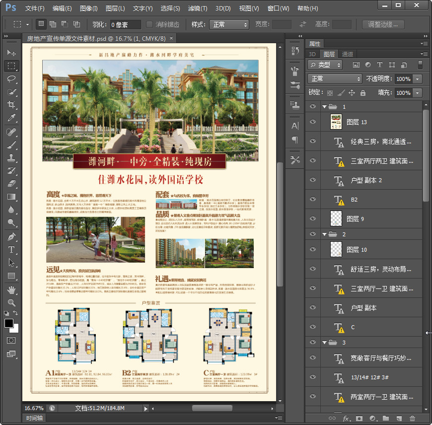432x425 pixels.
Task: Open the 样式 style dropdown
Action: pyautogui.click(x=229, y=24)
